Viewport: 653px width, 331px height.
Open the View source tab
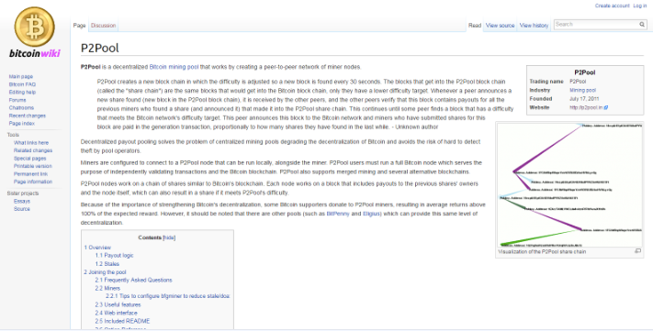[x=501, y=26]
